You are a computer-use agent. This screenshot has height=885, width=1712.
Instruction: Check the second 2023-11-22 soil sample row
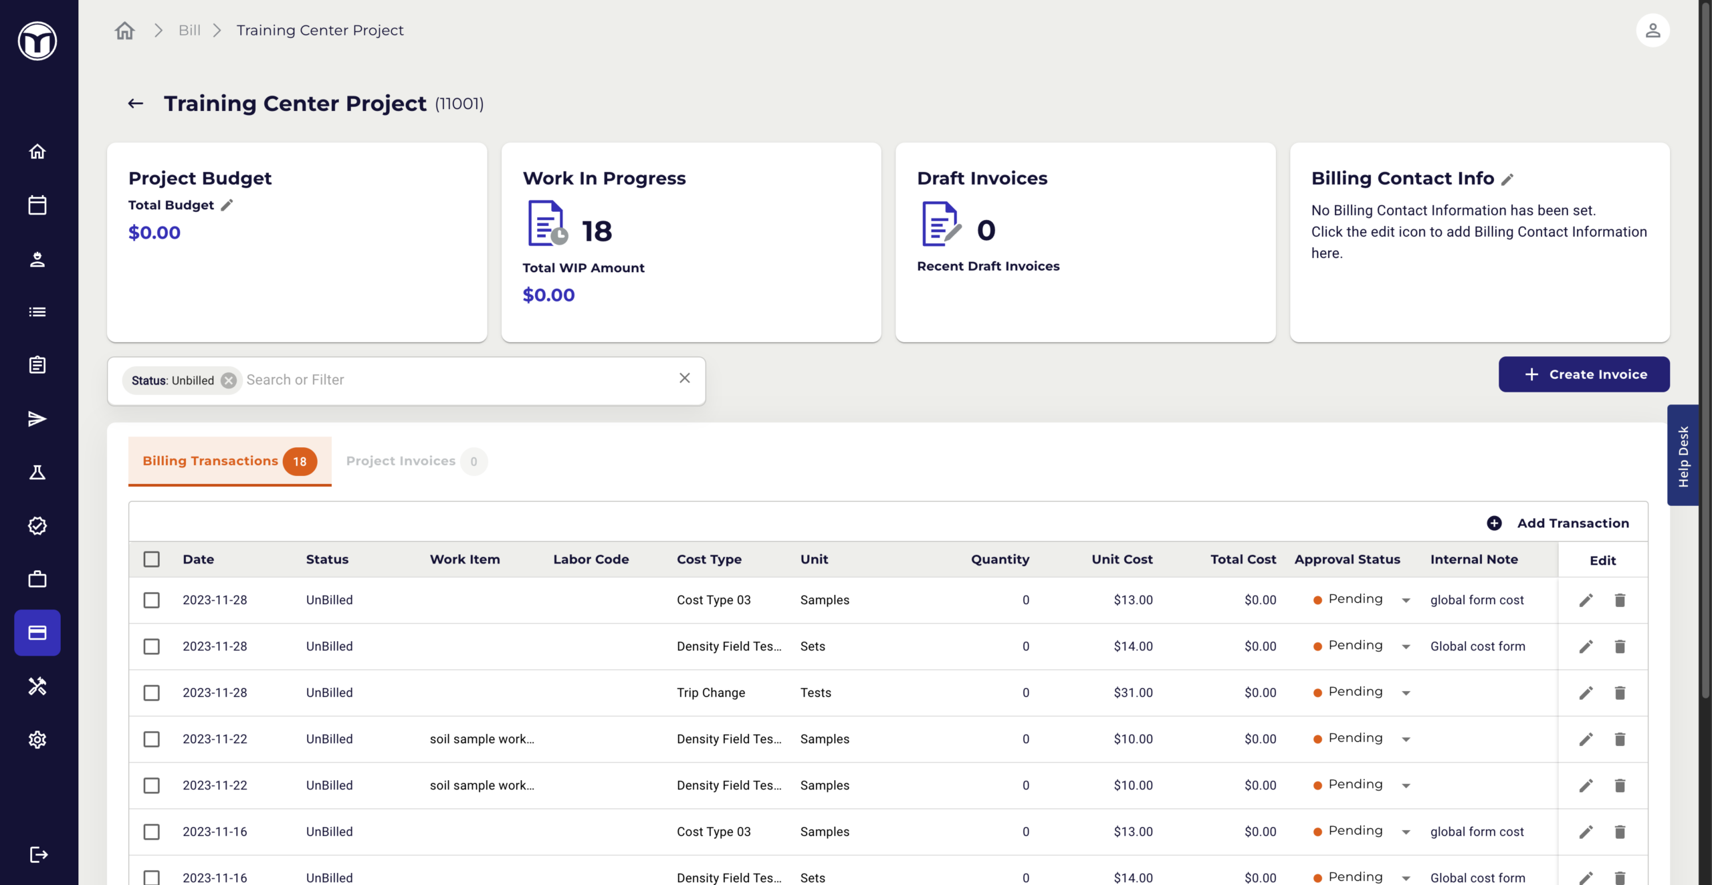[152, 785]
